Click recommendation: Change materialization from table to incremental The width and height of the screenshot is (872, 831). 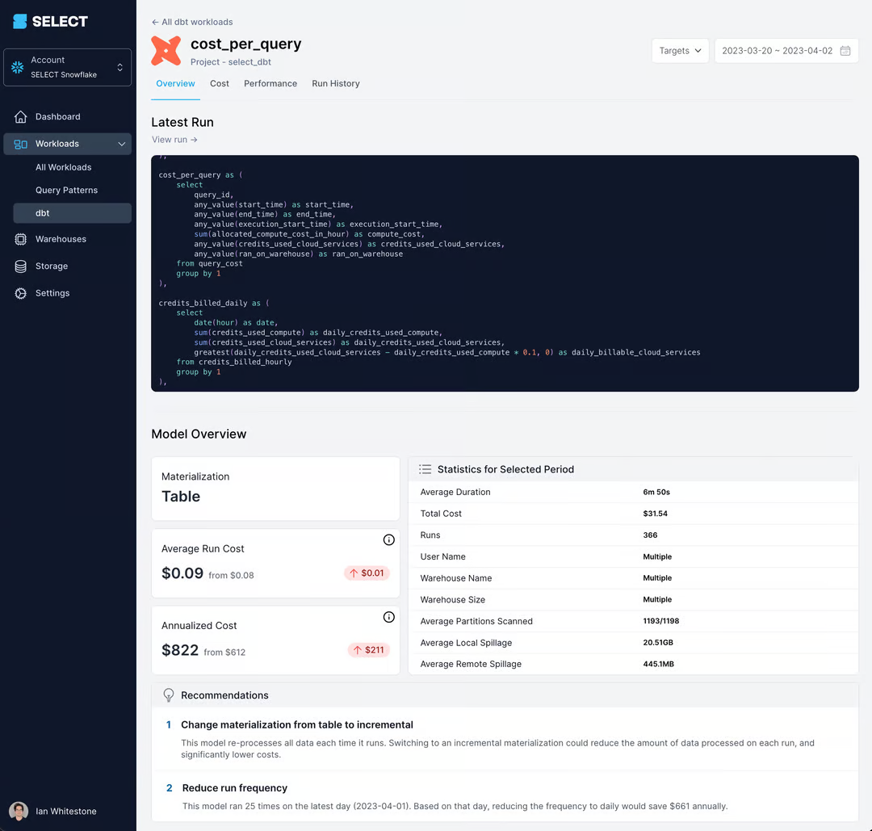[297, 724]
